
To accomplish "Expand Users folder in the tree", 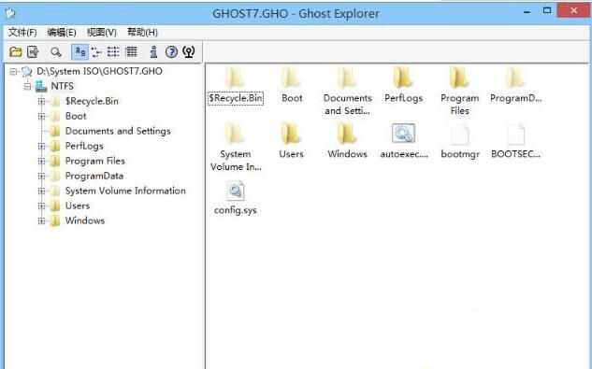I will click(x=41, y=206).
